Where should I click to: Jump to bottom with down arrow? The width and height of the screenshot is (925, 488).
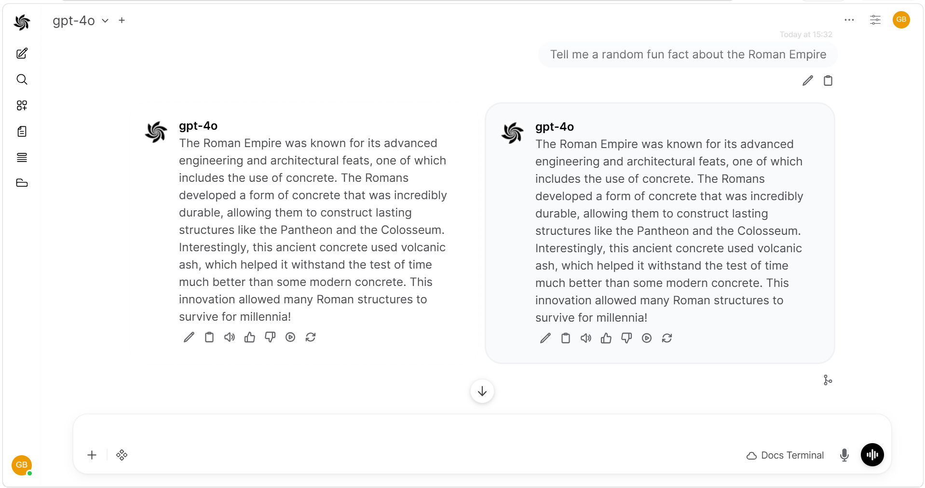(482, 391)
